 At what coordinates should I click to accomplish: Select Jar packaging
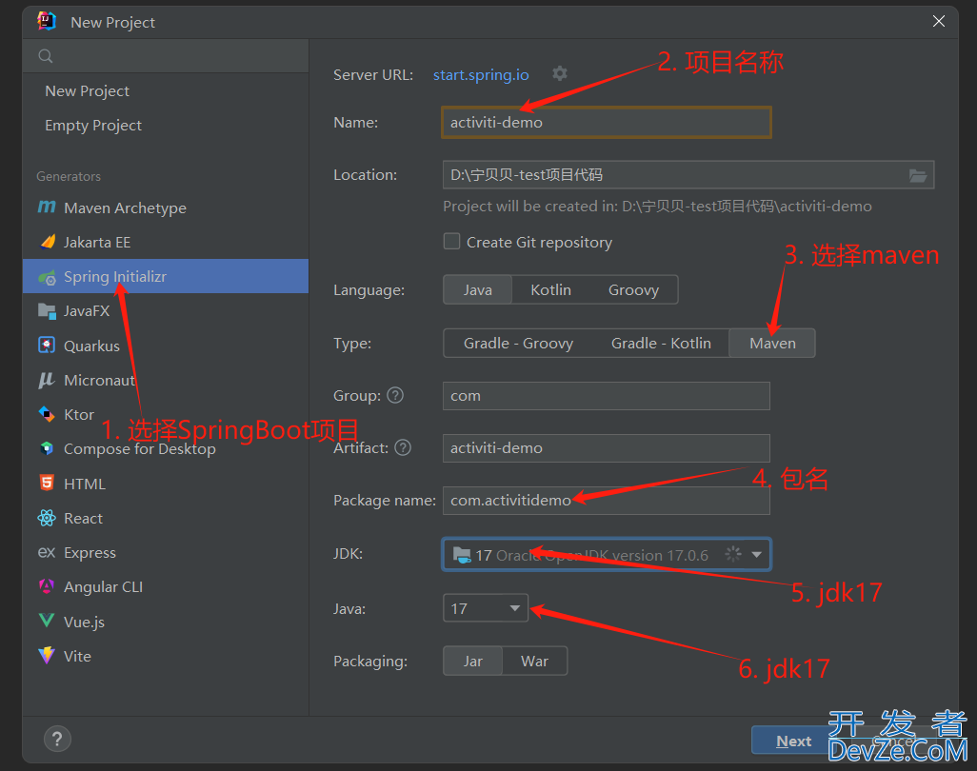pyautogui.click(x=473, y=662)
